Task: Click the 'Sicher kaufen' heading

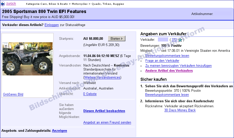Action: (x=153, y=79)
